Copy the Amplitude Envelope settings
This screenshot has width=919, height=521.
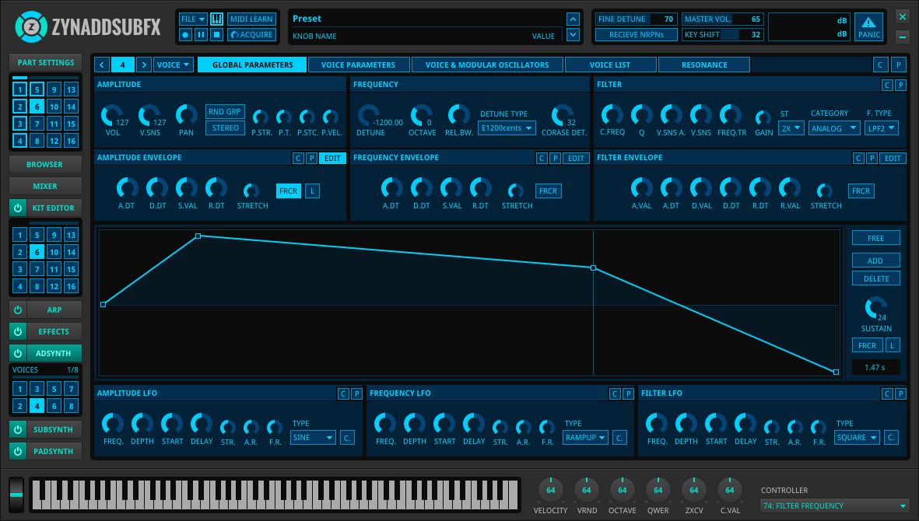[x=298, y=158]
